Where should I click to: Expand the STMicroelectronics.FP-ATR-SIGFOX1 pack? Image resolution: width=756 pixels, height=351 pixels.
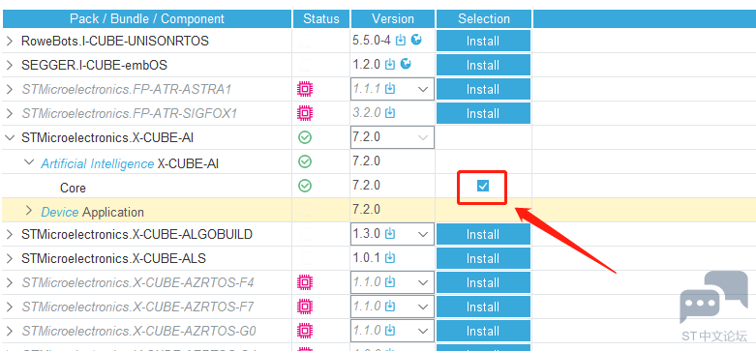tap(10, 114)
